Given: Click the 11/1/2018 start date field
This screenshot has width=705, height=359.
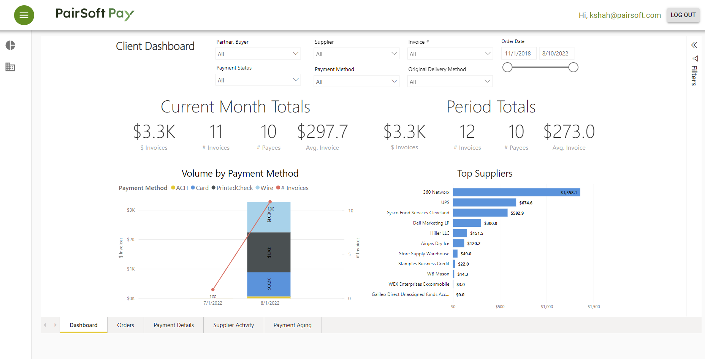Looking at the screenshot, I should point(518,53).
